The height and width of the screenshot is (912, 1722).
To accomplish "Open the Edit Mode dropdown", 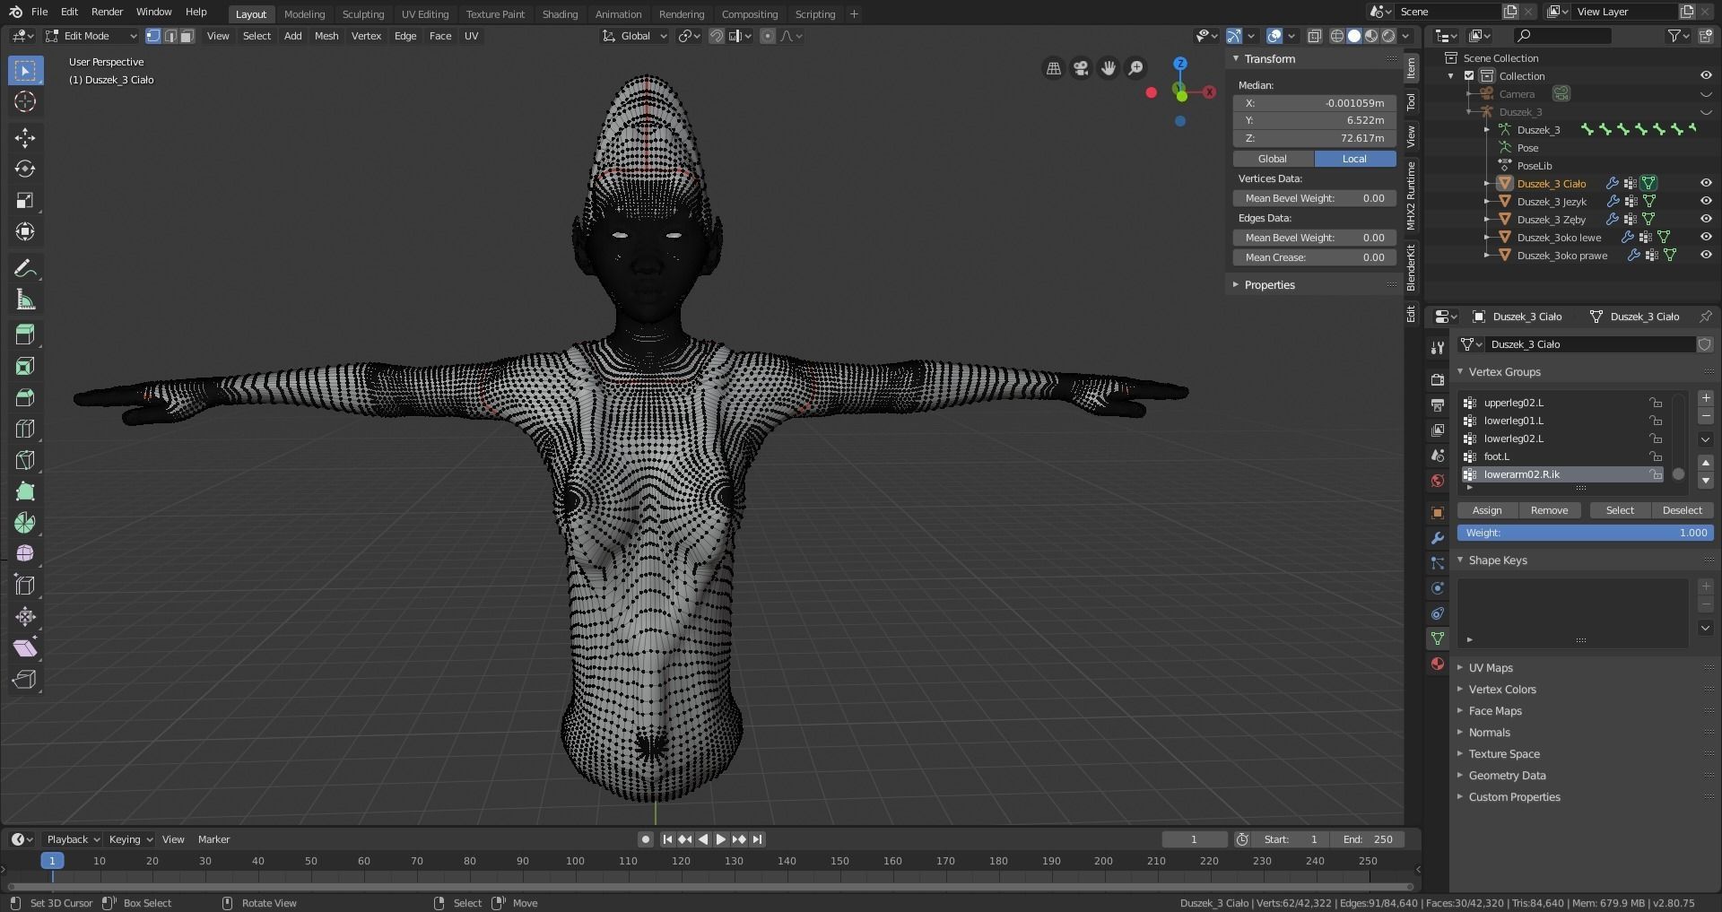I will point(91,36).
